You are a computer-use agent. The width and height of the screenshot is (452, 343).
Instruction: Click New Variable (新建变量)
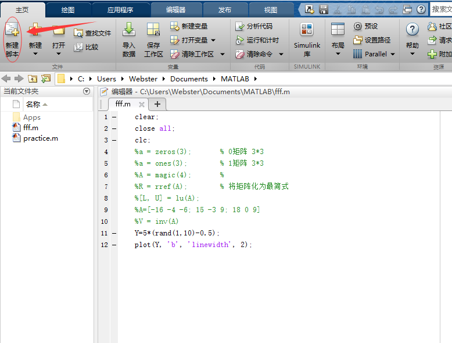click(x=189, y=26)
